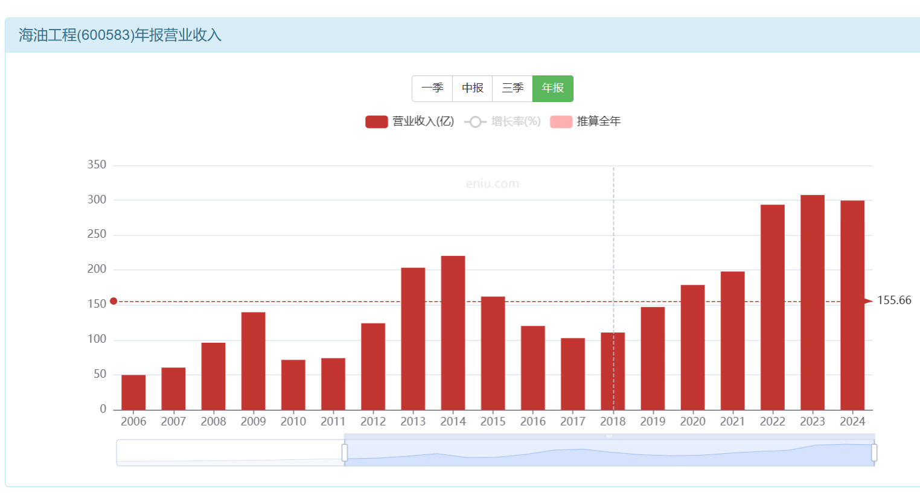Click the 2013 revenue bar
This screenshot has width=920, height=493.
413,339
